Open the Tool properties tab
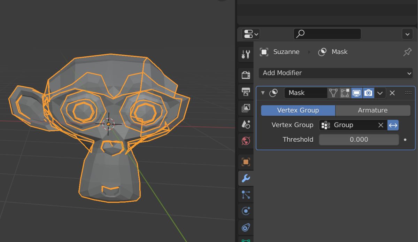This screenshot has width=418, height=242. pyautogui.click(x=246, y=54)
